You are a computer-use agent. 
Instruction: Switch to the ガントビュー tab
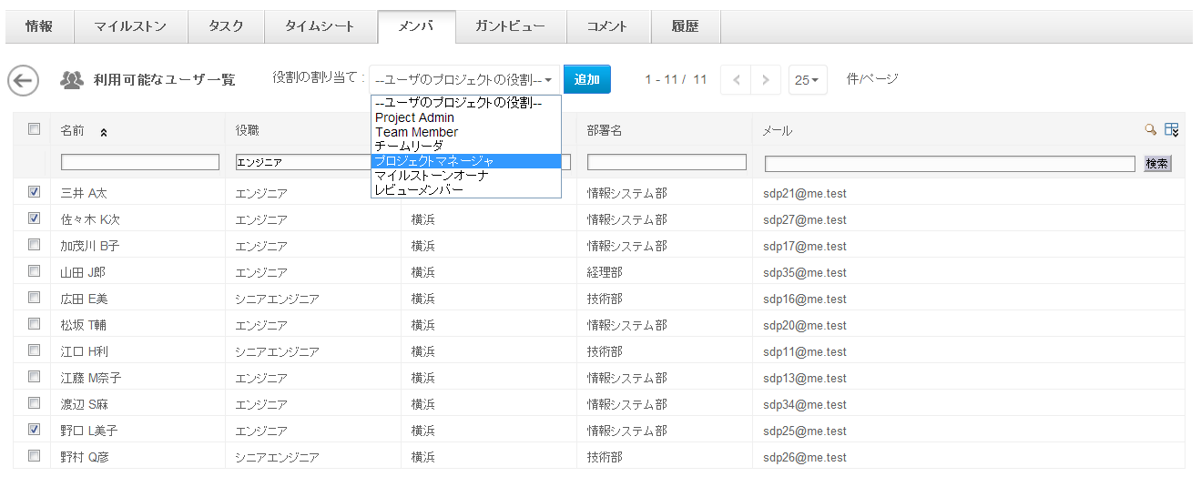(x=510, y=26)
